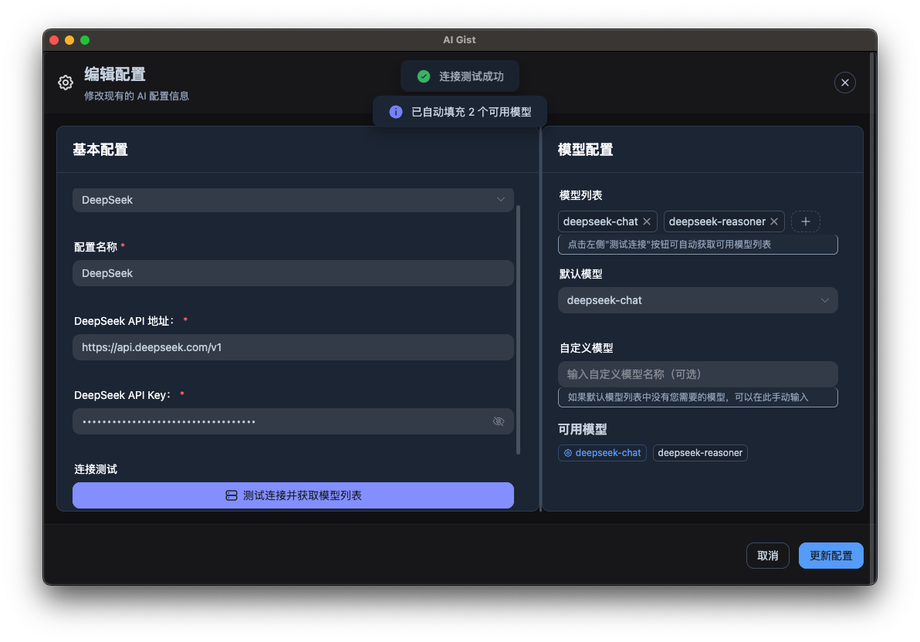Click the green check on 连接测试成功 toast
Viewport: 920px width, 642px height.
(423, 76)
